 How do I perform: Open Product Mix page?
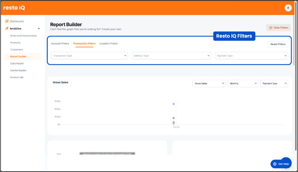17,77
